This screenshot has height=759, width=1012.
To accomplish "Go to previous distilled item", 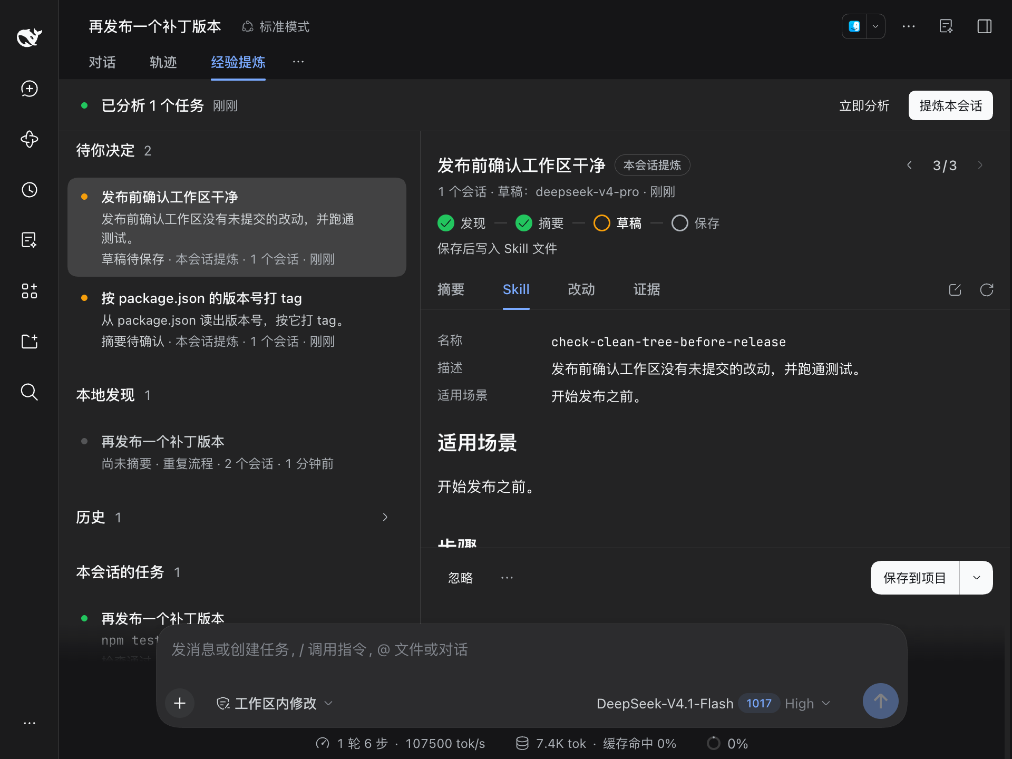I will (909, 166).
